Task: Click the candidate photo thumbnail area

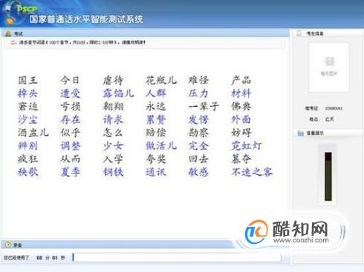Action: (329, 67)
